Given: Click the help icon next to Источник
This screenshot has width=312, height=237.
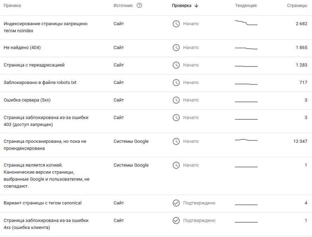Looking at the screenshot, I should coord(139,6).
